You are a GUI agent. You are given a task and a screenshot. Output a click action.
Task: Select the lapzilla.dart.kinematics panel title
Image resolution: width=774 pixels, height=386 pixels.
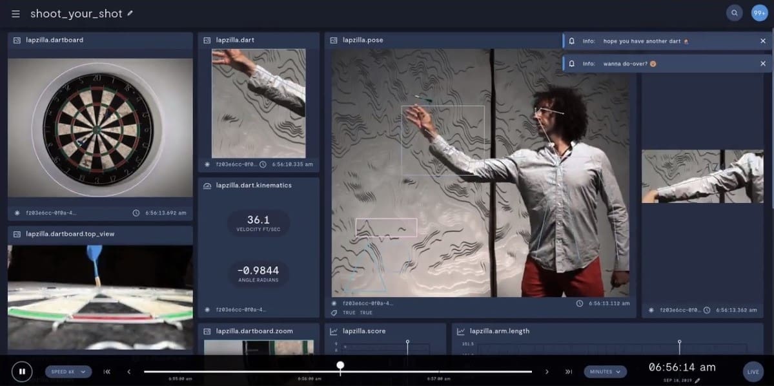pos(254,186)
